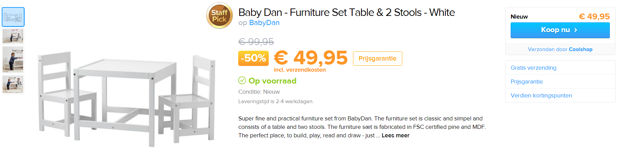617x163 pixels.
Task: Click the -50% discount badge
Action: (253, 58)
